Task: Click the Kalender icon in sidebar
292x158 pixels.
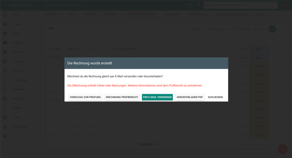Action: tap(5, 71)
